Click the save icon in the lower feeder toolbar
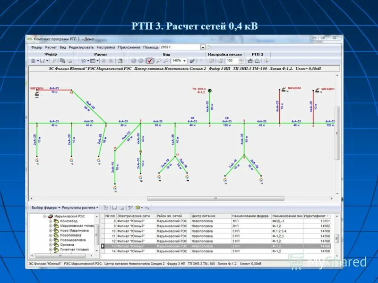This screenshot has height=283, width=378. [114, 208]
